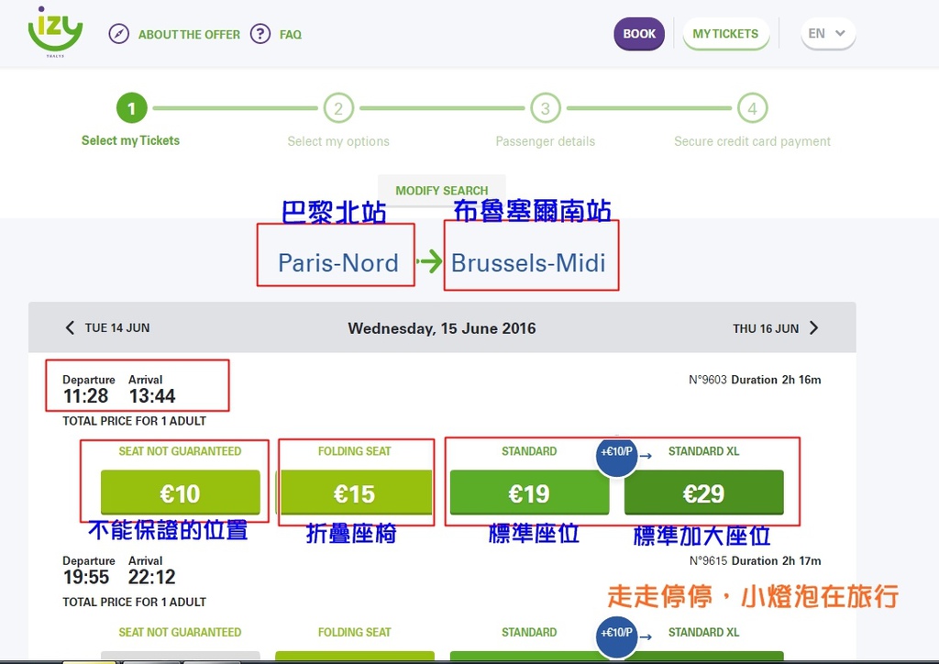Select the Select my options step label
Viewport: 939px width, 664px height.
pos(338,141)
